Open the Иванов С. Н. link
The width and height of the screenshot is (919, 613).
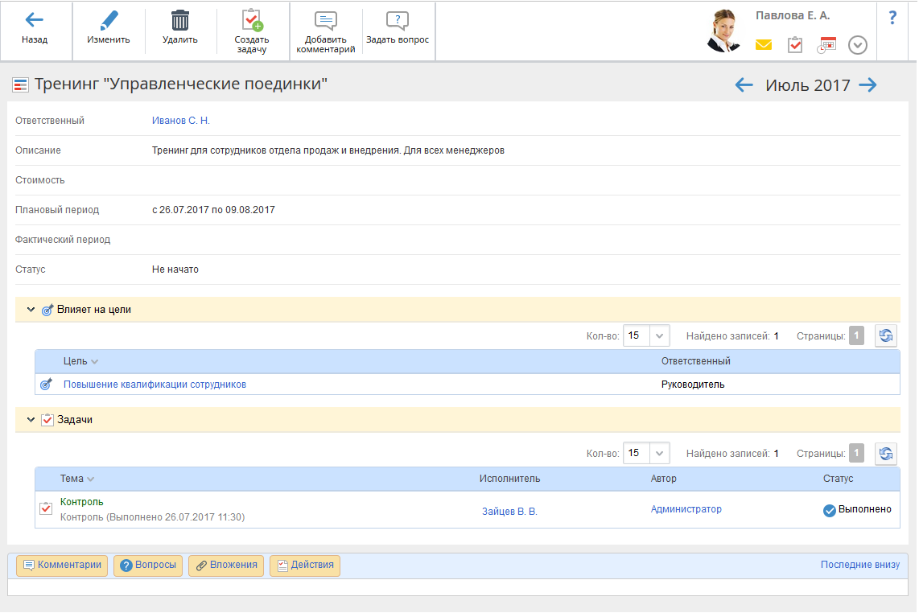180,121
